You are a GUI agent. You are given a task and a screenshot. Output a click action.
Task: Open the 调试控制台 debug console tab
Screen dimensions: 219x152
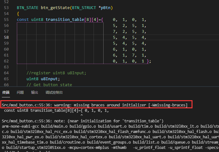coord(54,92)
